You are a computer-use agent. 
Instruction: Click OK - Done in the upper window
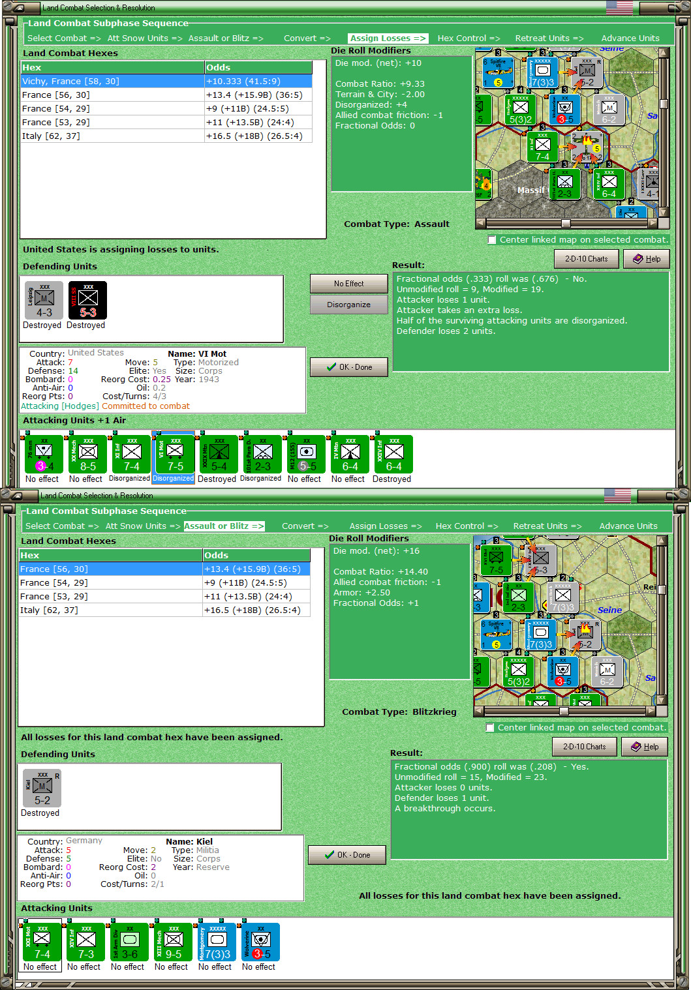tap(349, 367)
